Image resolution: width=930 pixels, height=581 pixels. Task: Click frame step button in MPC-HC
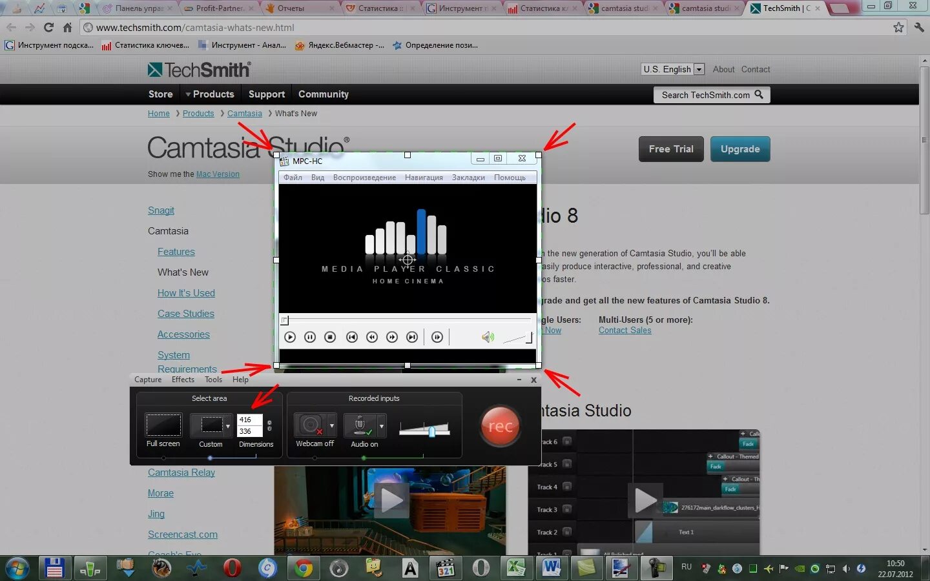tap(437, 337)
